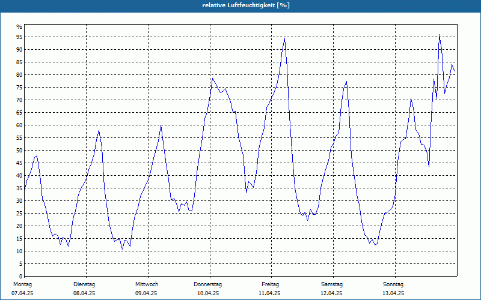Click the 'Montag' day label
Viewport: 481px width, 300px height.
22,284
